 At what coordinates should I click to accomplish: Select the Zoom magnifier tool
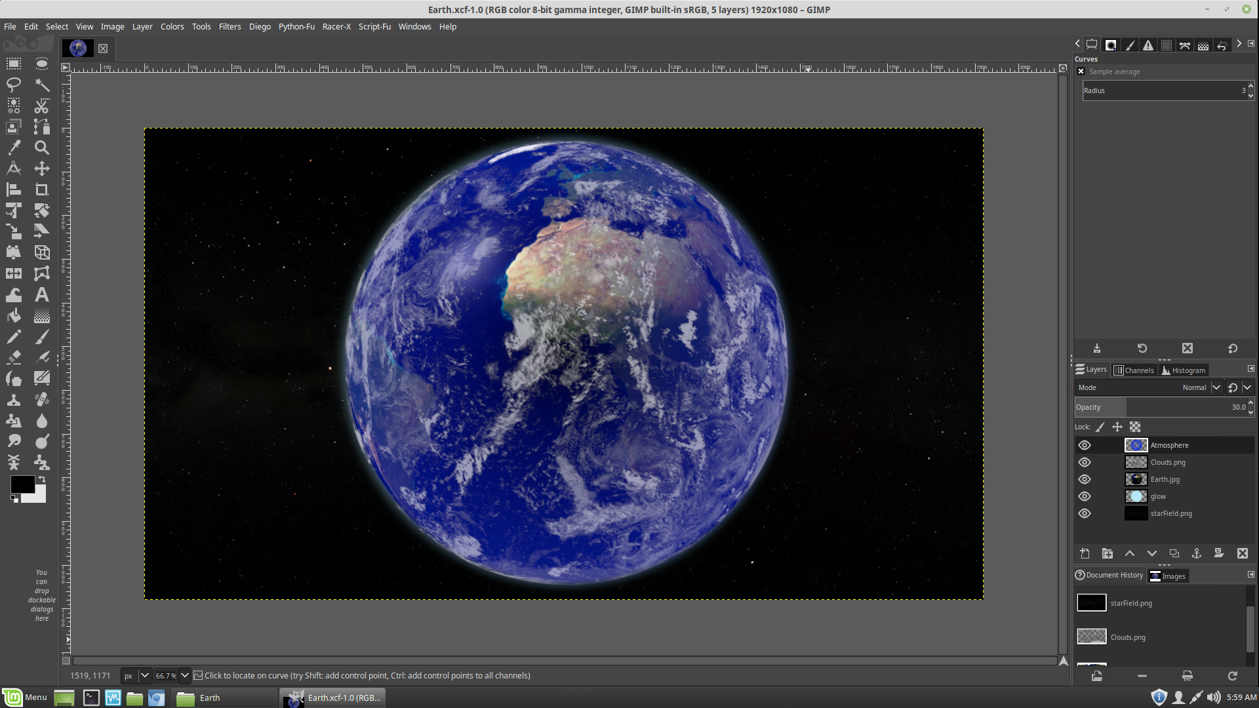[42, 147]
